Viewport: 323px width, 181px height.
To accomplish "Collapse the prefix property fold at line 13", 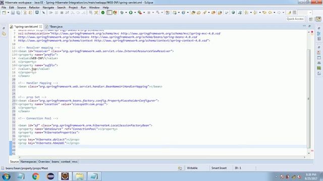I will pyautogui.click(x=17, y=55).
